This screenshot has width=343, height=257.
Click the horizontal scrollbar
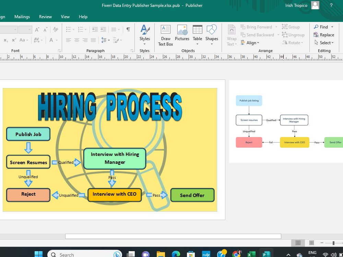[x=173, y=236]
